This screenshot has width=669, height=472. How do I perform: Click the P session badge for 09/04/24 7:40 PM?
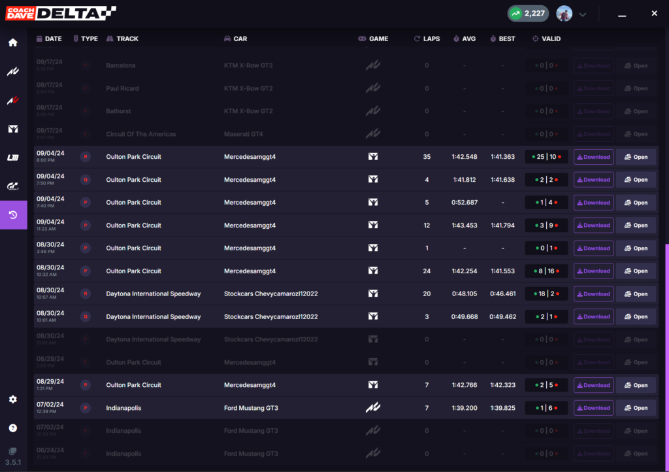86,202
